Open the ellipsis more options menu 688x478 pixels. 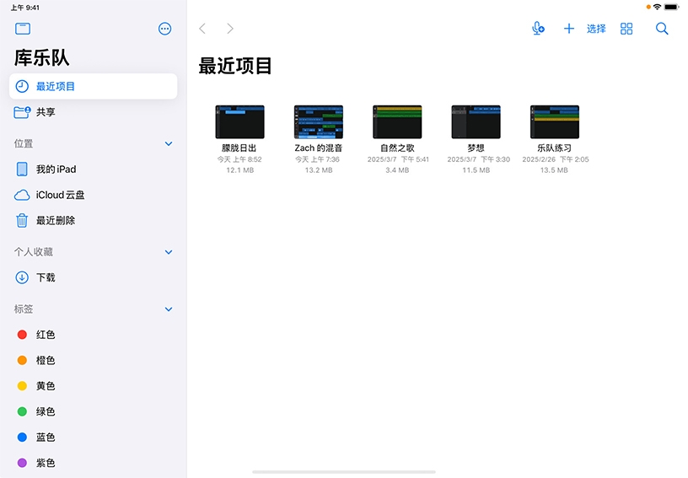coord(164,29)
